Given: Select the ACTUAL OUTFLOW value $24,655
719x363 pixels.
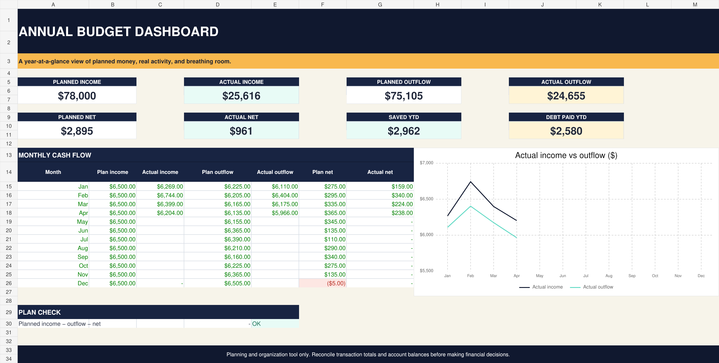Looking at the screenshot, I should click(566, 95).
